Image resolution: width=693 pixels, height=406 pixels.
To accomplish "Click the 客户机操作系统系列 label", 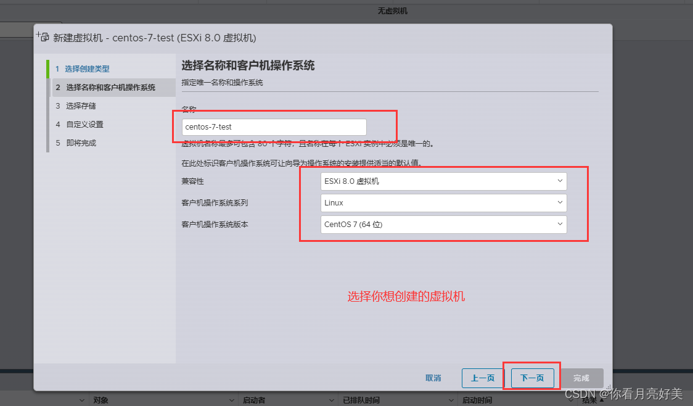I will tap(215, 203).
